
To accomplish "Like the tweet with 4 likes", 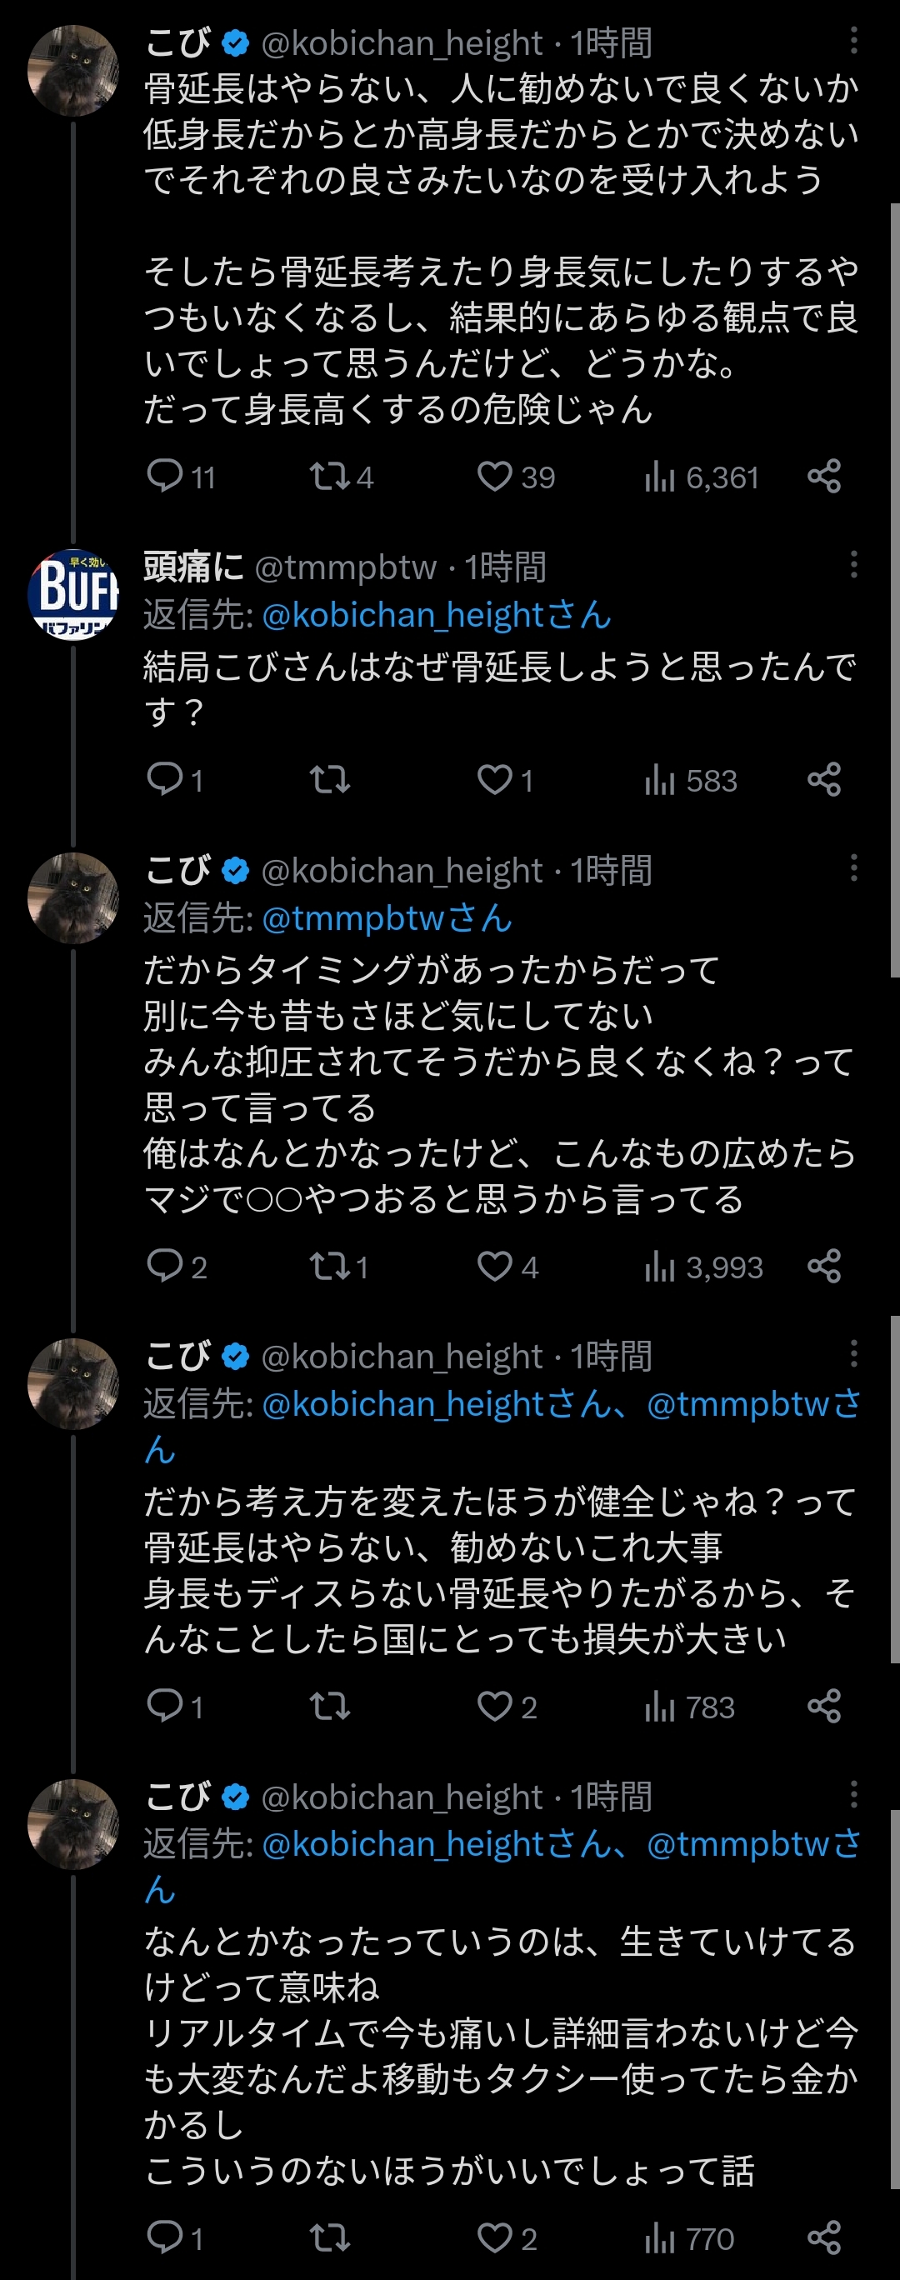I will pos(495,1266).
